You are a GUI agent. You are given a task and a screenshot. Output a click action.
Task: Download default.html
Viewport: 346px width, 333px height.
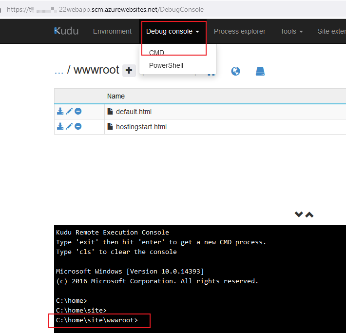[60, 111]
